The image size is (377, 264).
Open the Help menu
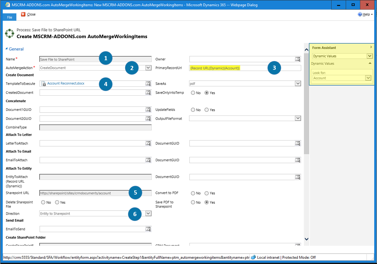(365, 14)
